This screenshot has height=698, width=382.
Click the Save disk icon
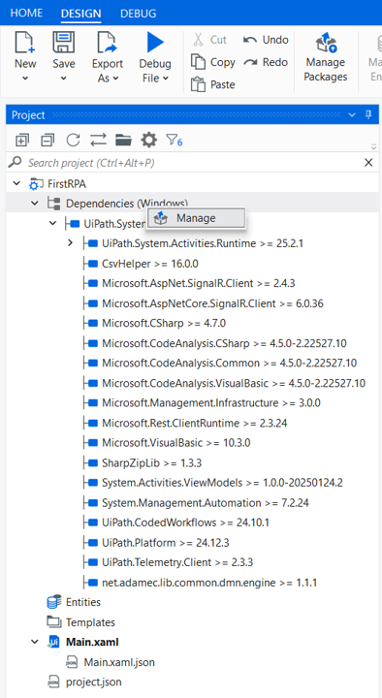[x=64, y=43]
